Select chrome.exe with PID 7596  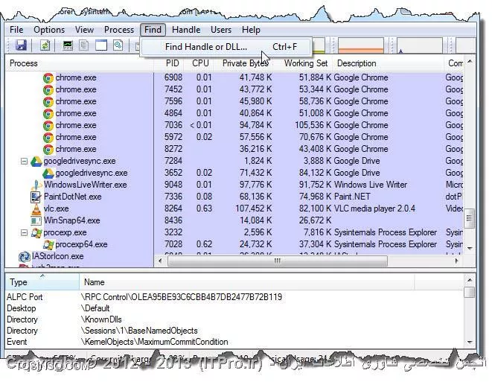(234, 102)
